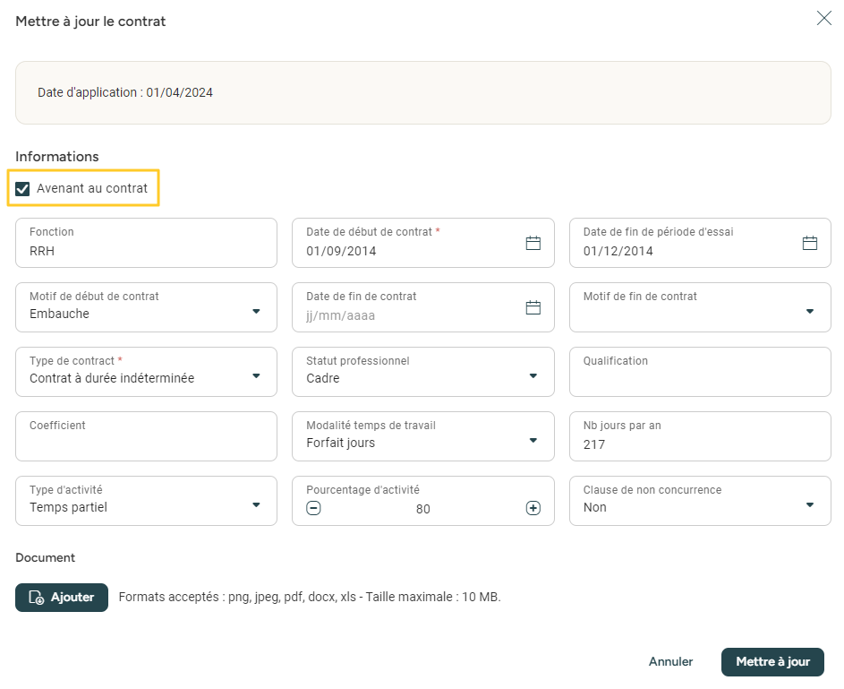The height and width of the screenshot is (689, 844).
Task: Expand Modalité temps de travail dropdown
Action: (x=533, y=441)
